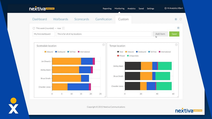212x119 pixels.
Task: Click the play icon right of tabs
Action: [176, 19]
